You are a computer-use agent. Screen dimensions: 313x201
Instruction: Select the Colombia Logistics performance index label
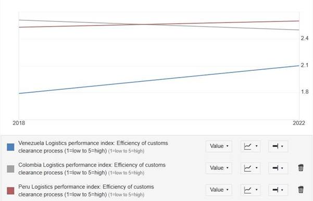92,169
